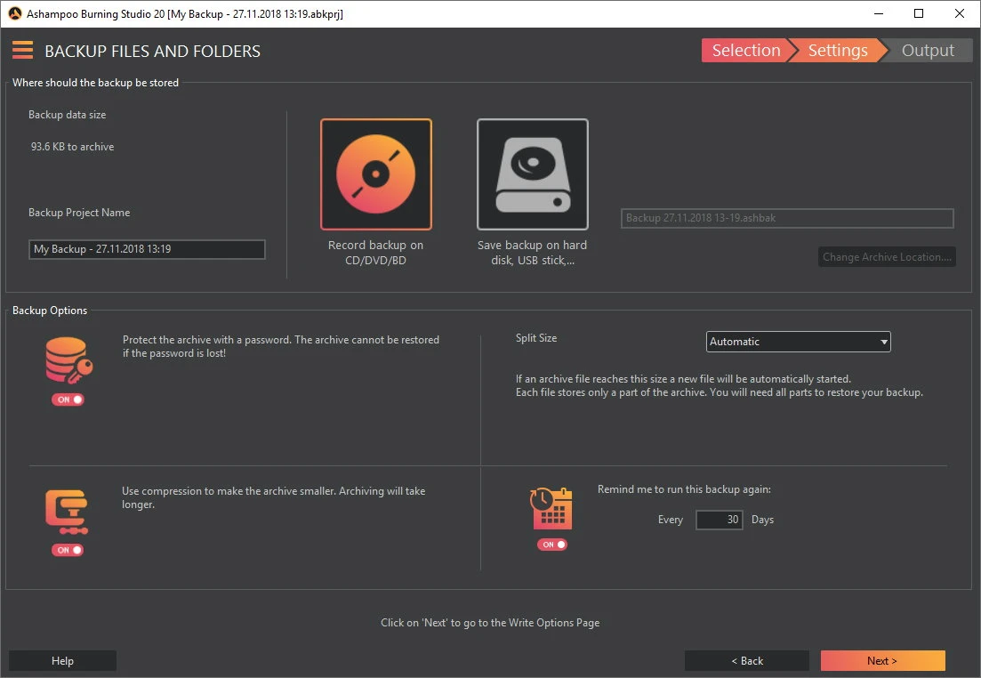This screenshot has height=678, width=981.
Task: Open Help
Action: [62, 661]
